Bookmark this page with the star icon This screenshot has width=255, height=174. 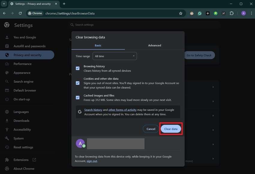point(181,13)
